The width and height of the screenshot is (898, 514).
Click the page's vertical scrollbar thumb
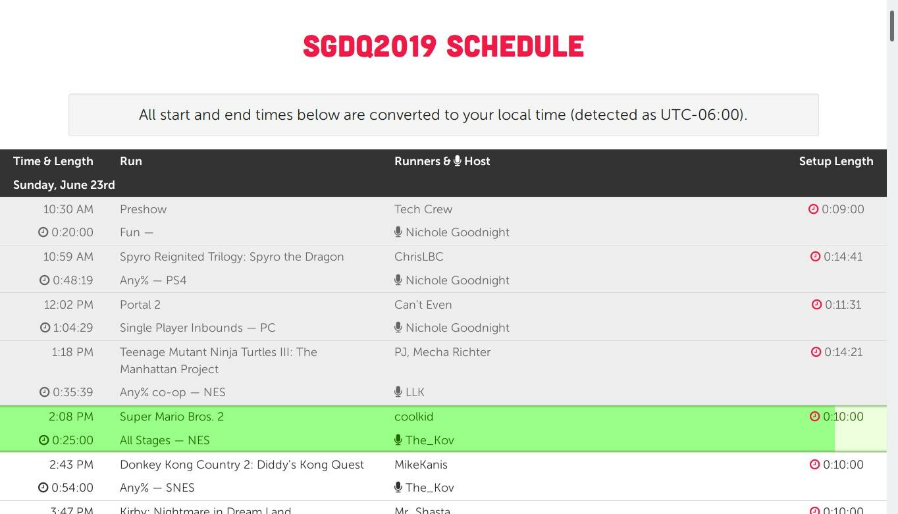(x=892, y=26)
